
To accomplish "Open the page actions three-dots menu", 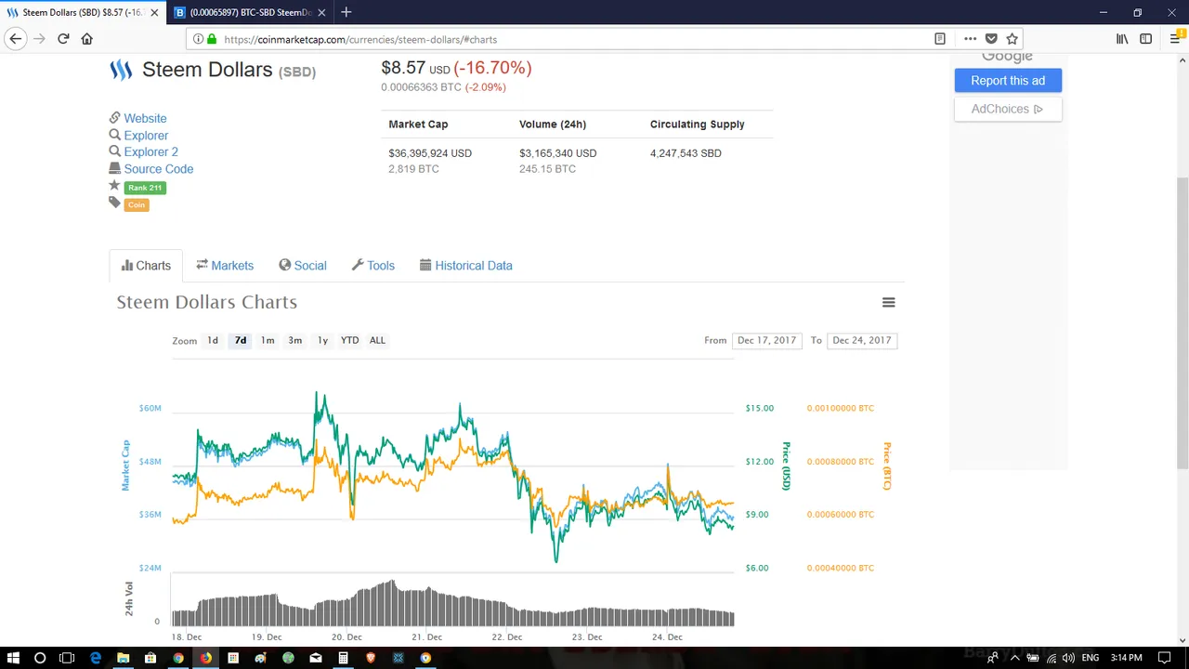I will [970, 39].
